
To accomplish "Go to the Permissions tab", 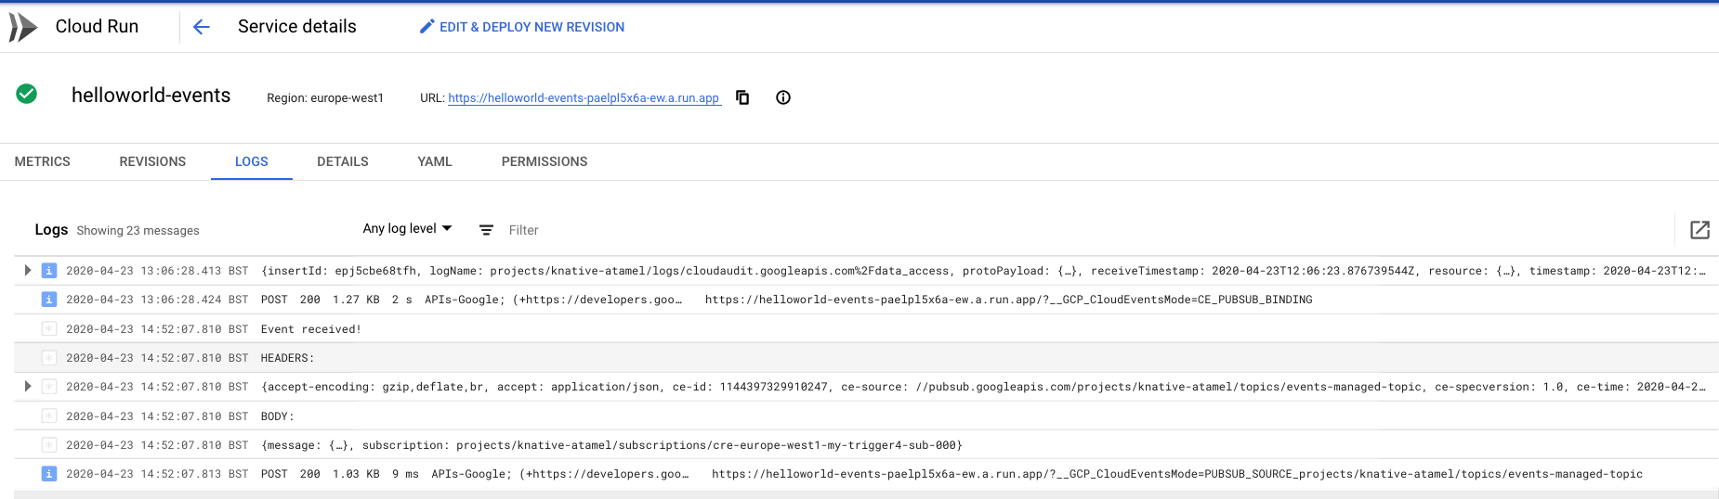I will click(x=545, y=161).
